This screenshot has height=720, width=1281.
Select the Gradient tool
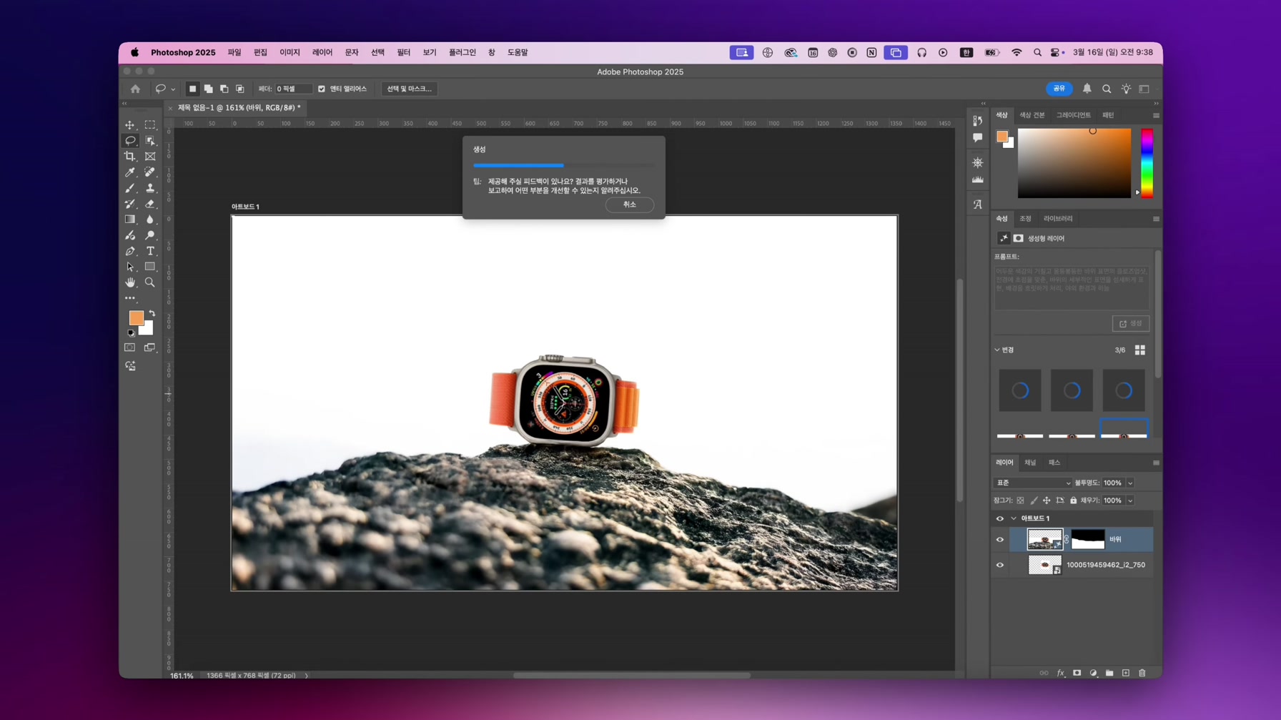129,220
